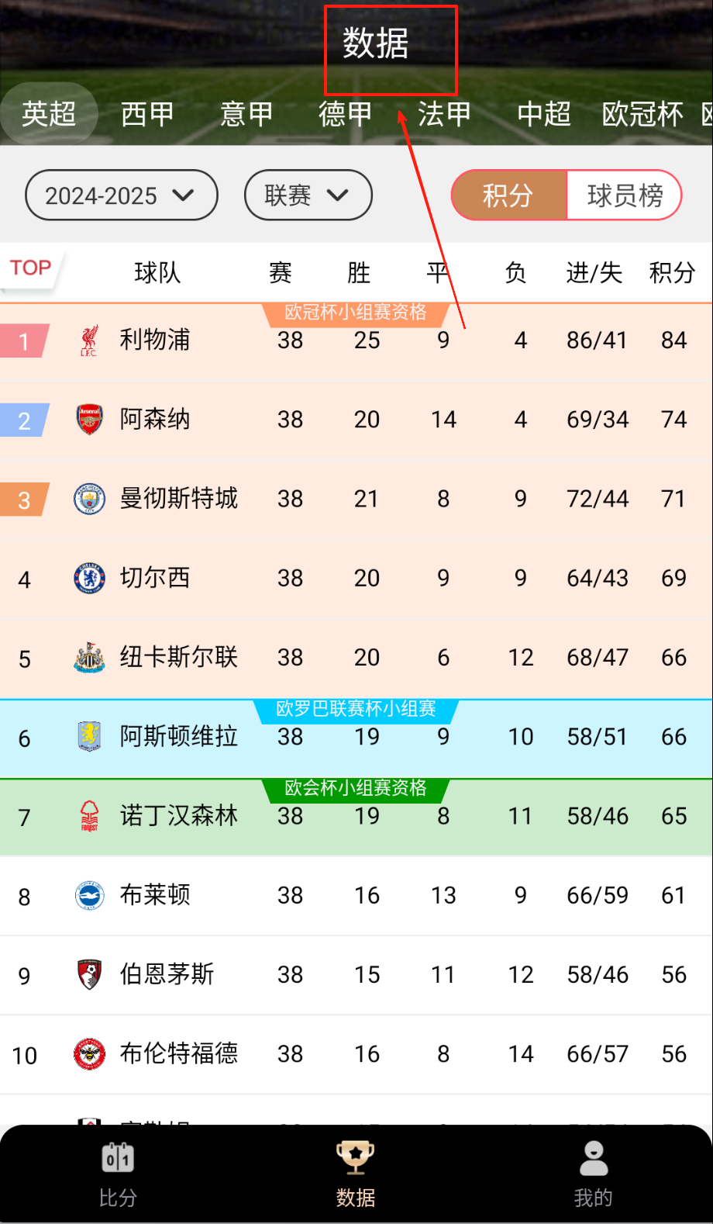The height and width of the screenshot is (1224, 713).
Task: Tap the Arsenal club crest
Action: (x=89, y=420)
